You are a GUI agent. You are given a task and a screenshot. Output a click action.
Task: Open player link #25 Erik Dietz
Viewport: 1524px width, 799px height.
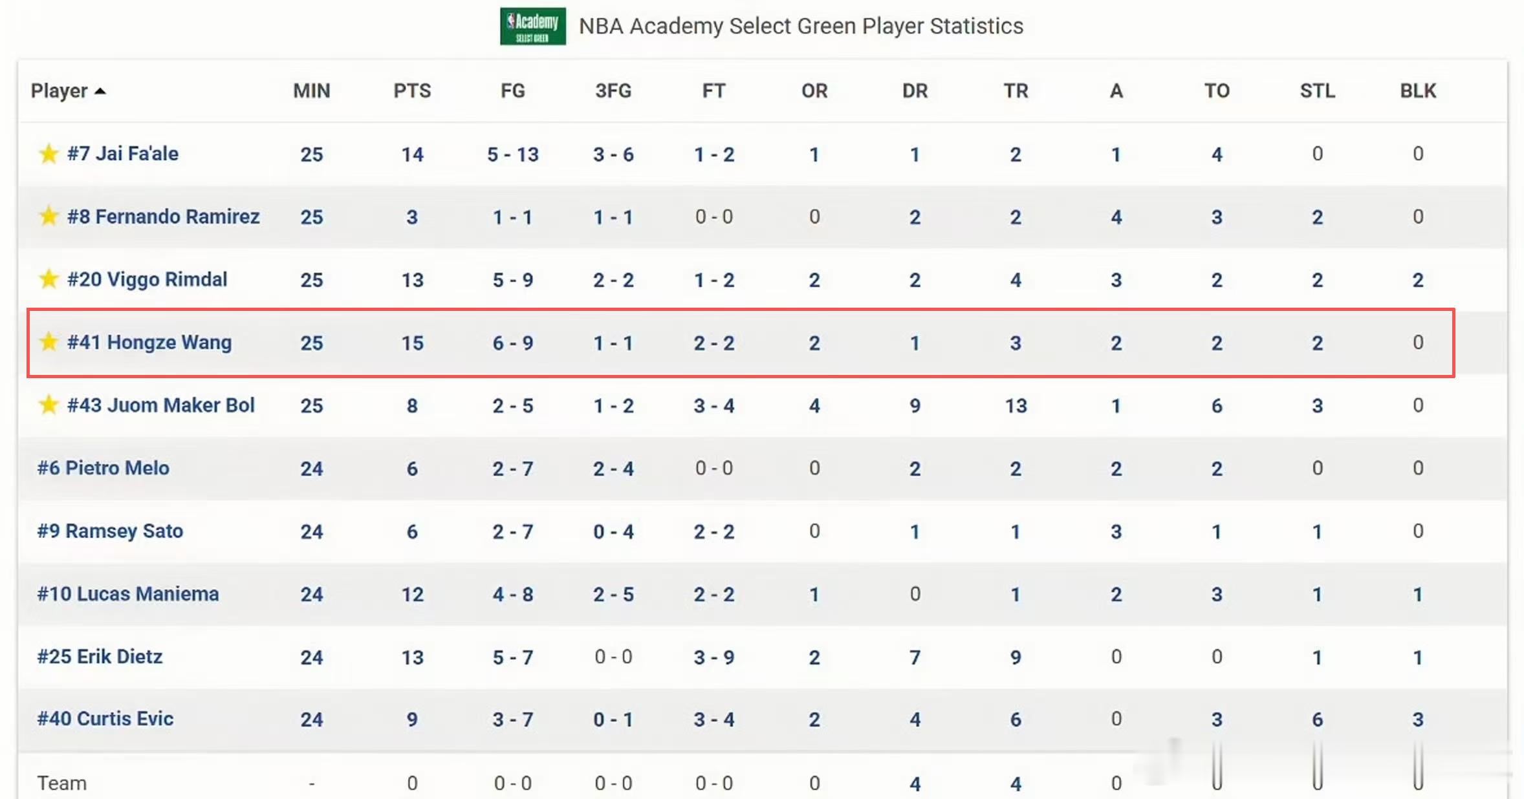coord(100,657)
